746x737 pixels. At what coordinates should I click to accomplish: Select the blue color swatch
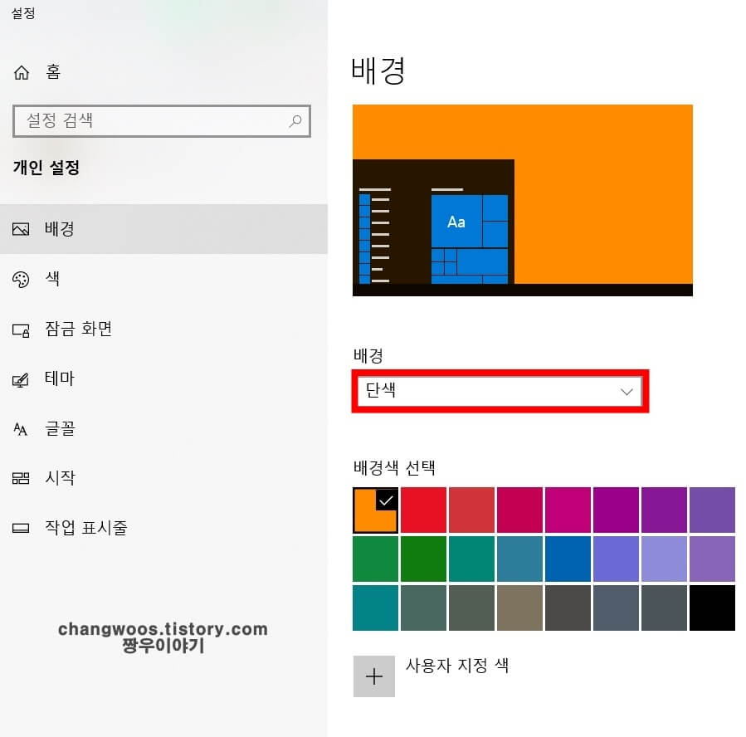(x=568, y=559)
